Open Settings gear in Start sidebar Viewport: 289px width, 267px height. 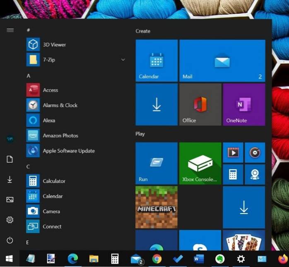[x=10, y=220]
